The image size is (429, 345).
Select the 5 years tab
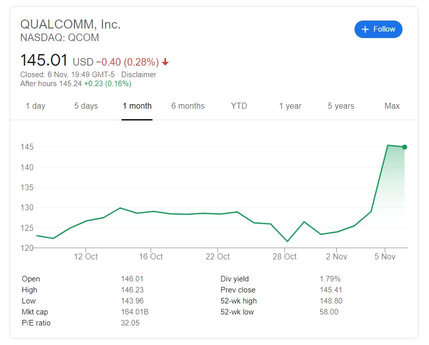coord(341,106)
